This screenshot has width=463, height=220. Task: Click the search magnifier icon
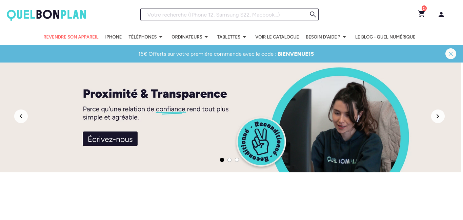313,14
